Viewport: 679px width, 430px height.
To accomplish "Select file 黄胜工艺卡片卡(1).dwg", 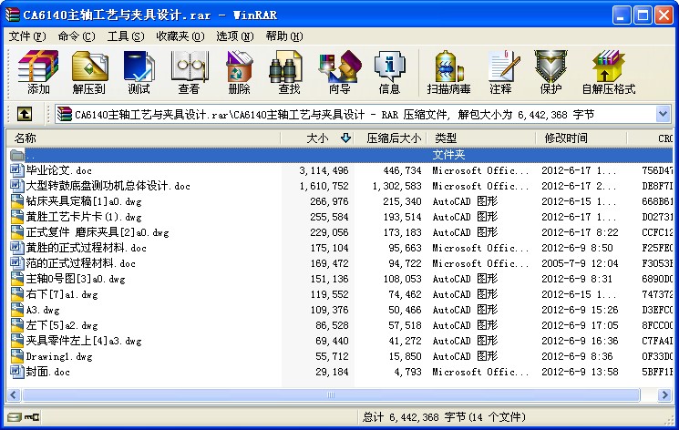I will tap(84, 217).
